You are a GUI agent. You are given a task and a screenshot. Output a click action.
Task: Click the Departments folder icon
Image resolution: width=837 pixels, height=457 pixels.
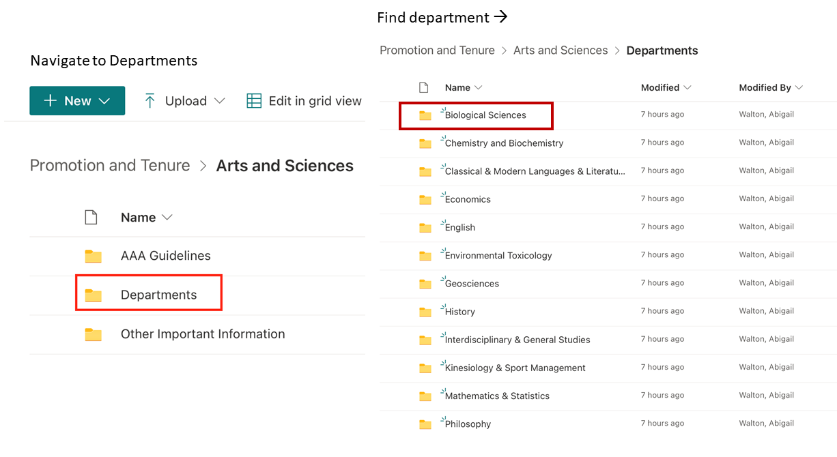coord(93,295)
